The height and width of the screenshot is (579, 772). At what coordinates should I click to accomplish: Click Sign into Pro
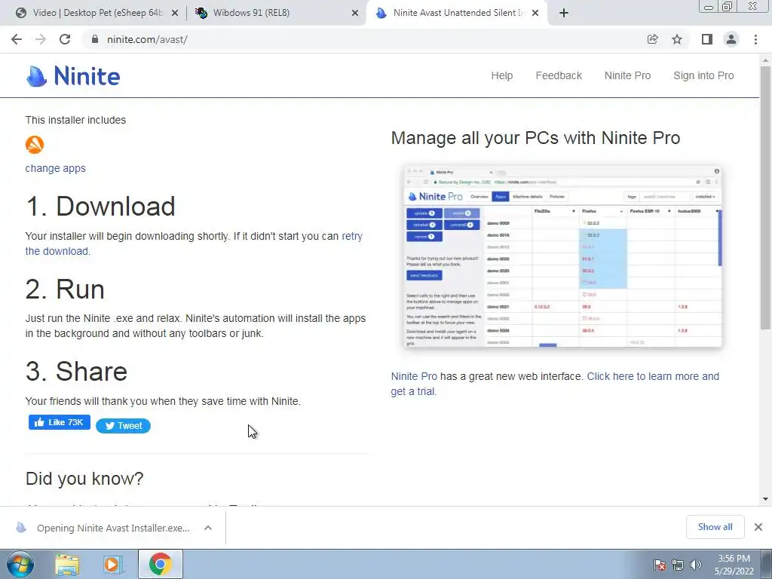[703, 76]
